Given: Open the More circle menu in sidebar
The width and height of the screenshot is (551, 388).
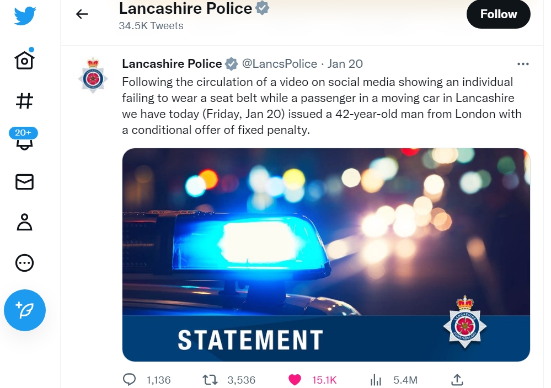Looking at the screenshot, I should (25, 263).
